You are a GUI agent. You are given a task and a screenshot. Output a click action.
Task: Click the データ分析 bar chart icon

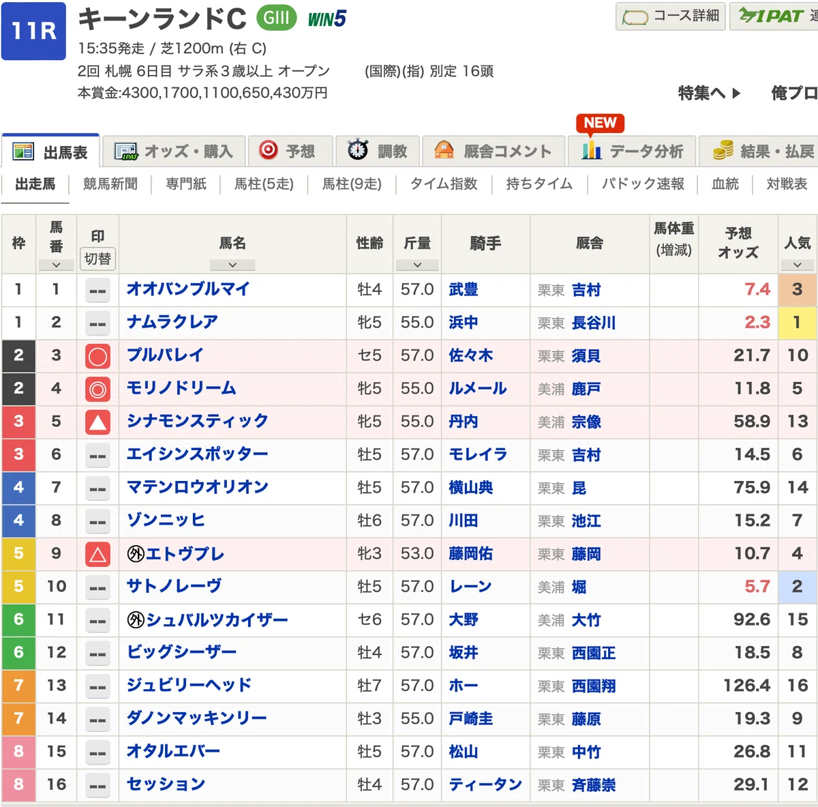click(x=591, y=150)
